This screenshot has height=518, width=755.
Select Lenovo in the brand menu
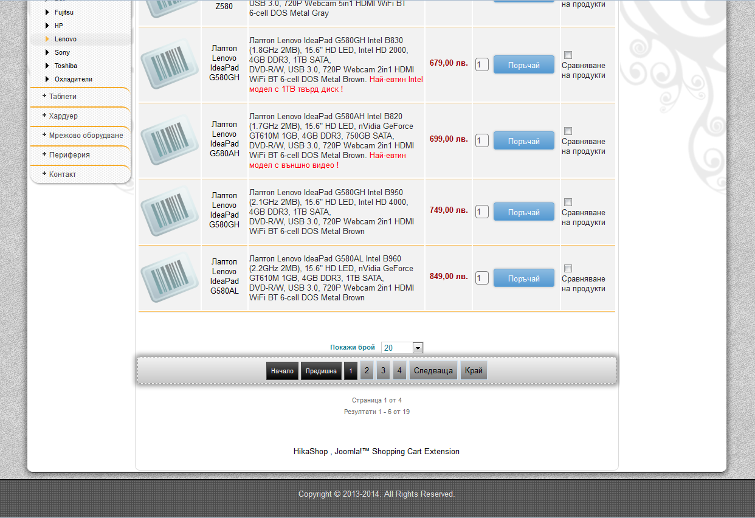(x=66, y=39)
